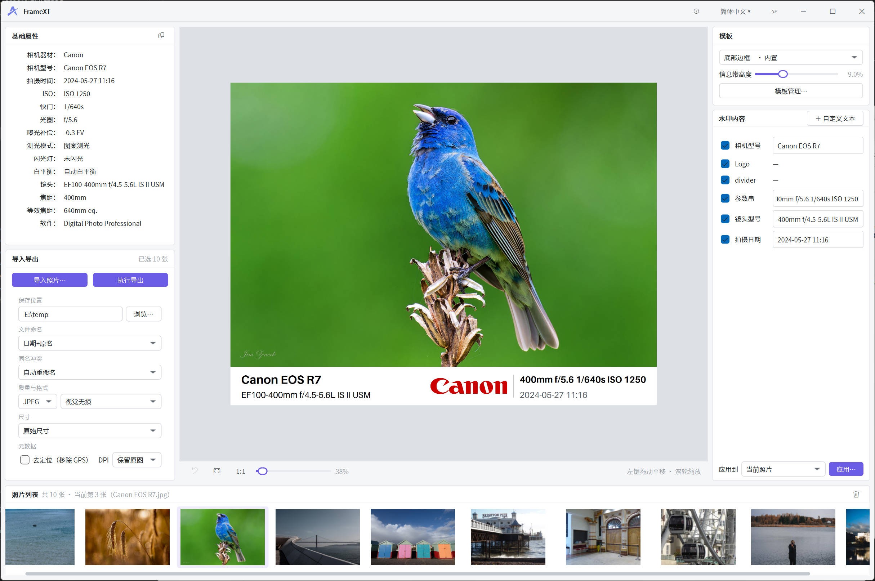
Task: Click the undo arrow icon below preview
Action: [195, 471]
